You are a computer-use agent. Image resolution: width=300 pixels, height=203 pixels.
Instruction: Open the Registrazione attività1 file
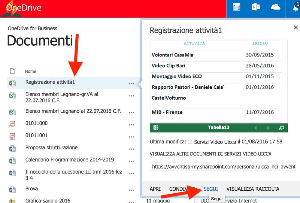tap(50, 82)
